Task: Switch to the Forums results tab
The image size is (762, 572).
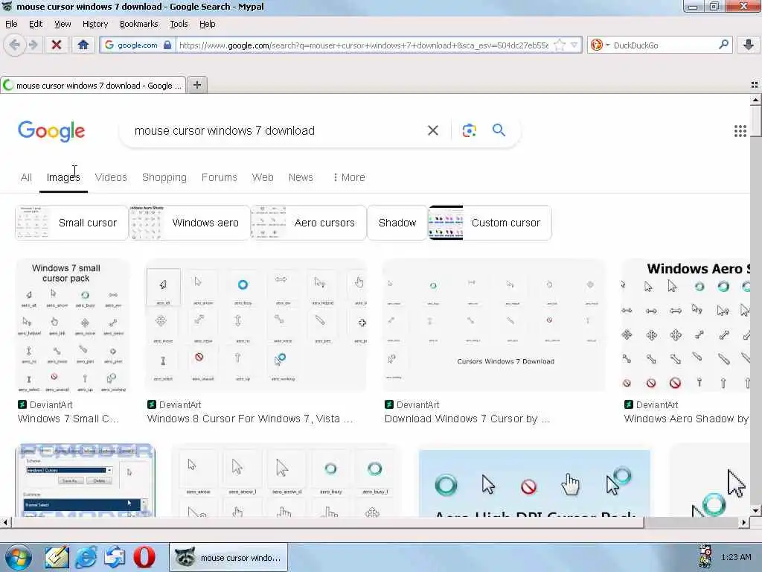Action: 220,177
